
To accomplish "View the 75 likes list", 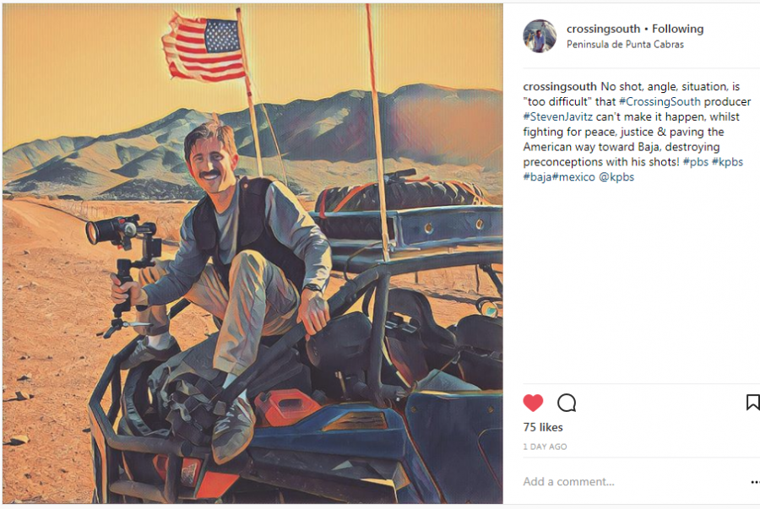I will click(542, 428).
